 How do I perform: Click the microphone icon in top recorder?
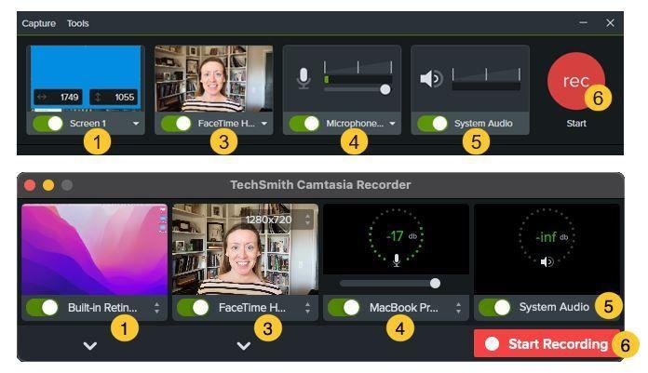tap(304, 78)
